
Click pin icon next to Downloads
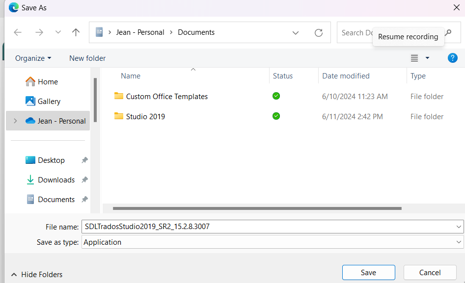[84, 180]
